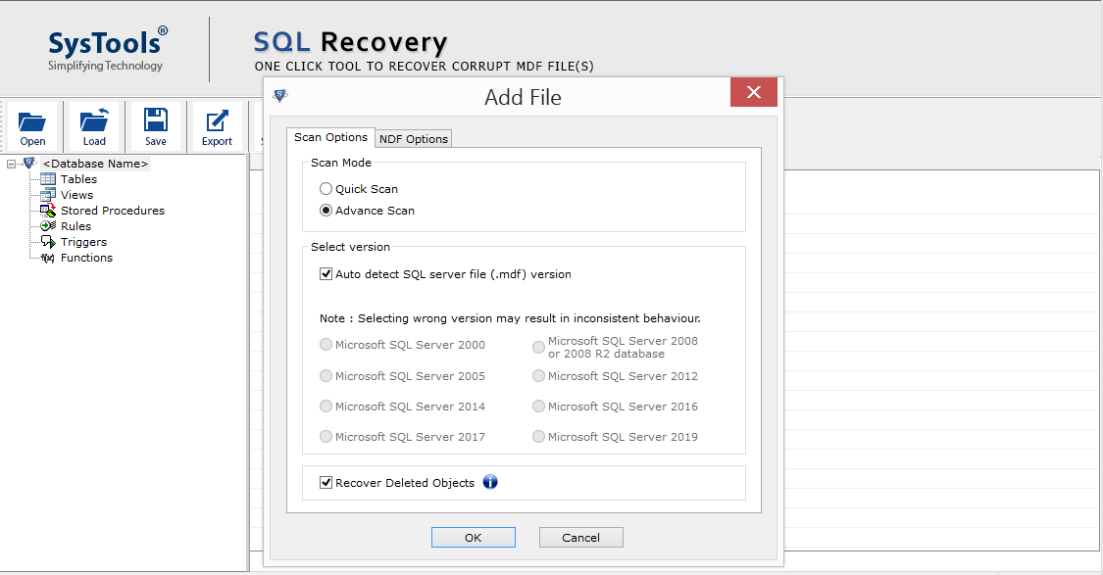Collapse the Database Name tree node

click(9, 164)
